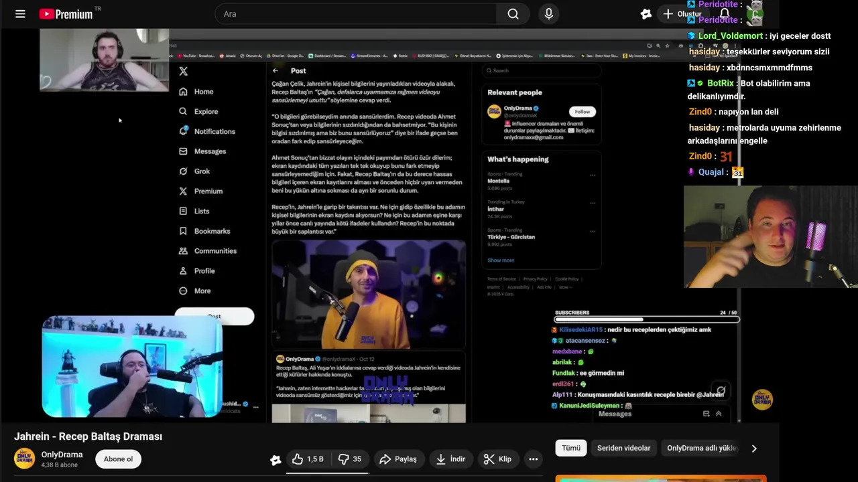Click the back arrow beside 'Post'
The width and height of the screenshot is (858, 482).
(x=275, y=70)
